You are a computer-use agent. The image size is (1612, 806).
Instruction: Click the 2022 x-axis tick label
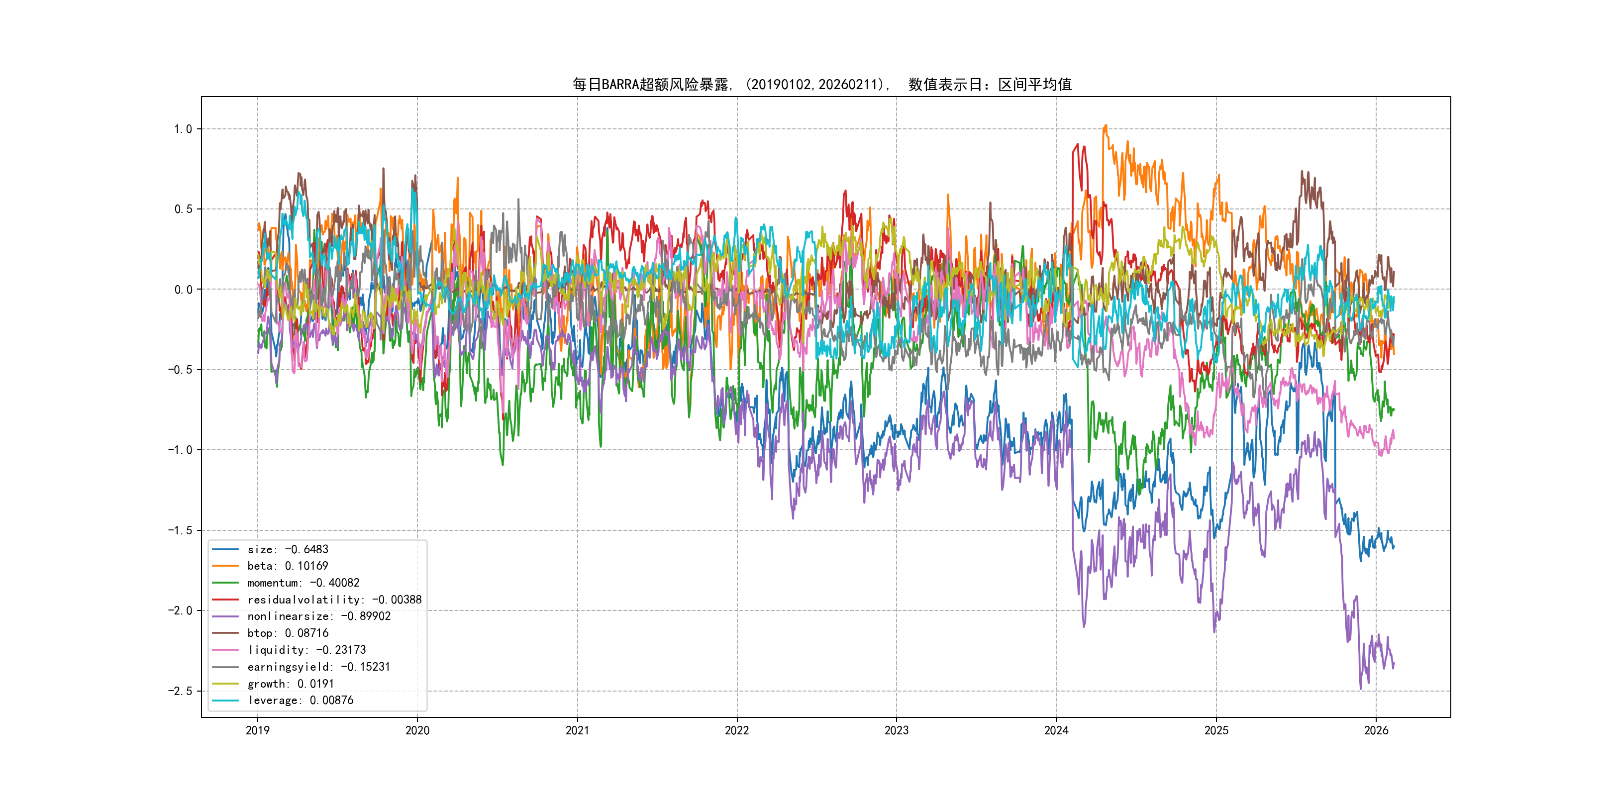pyautogui.click(x=736, y=730)
